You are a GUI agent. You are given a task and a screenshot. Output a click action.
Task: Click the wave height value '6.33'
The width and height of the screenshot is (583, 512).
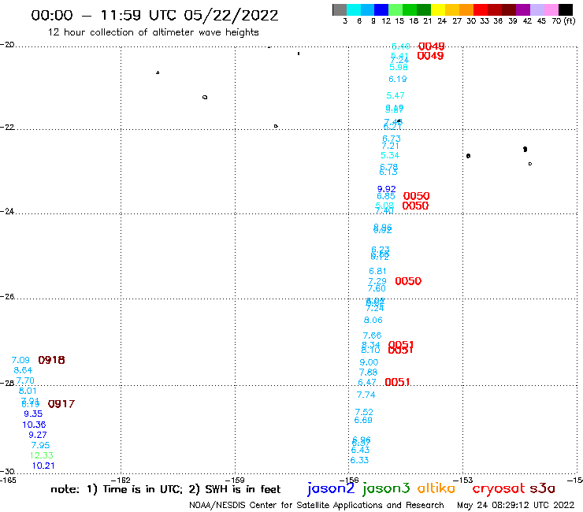pyautogui.click(x=359, y=460)
